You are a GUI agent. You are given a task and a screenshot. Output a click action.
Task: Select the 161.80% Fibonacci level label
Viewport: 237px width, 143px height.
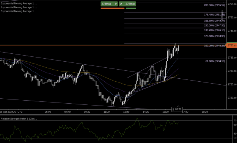214,20
